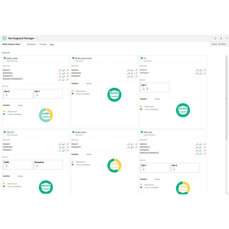Open the user profile icon

pos(221,38)
